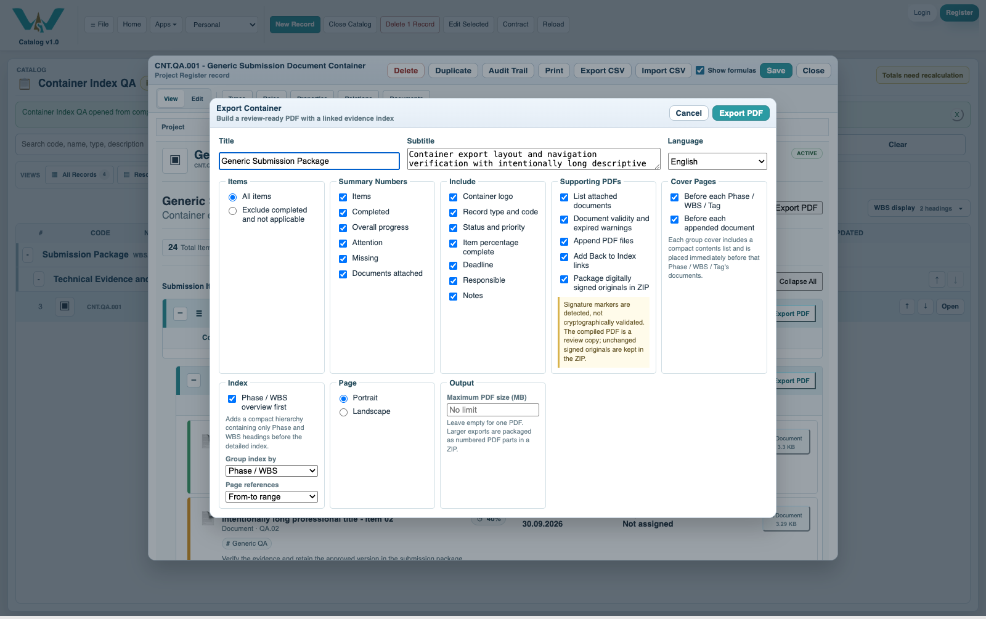Select the All Records view
Viewport: 986px width, 619px height.
pyautogui.click(x=80, y=175)
